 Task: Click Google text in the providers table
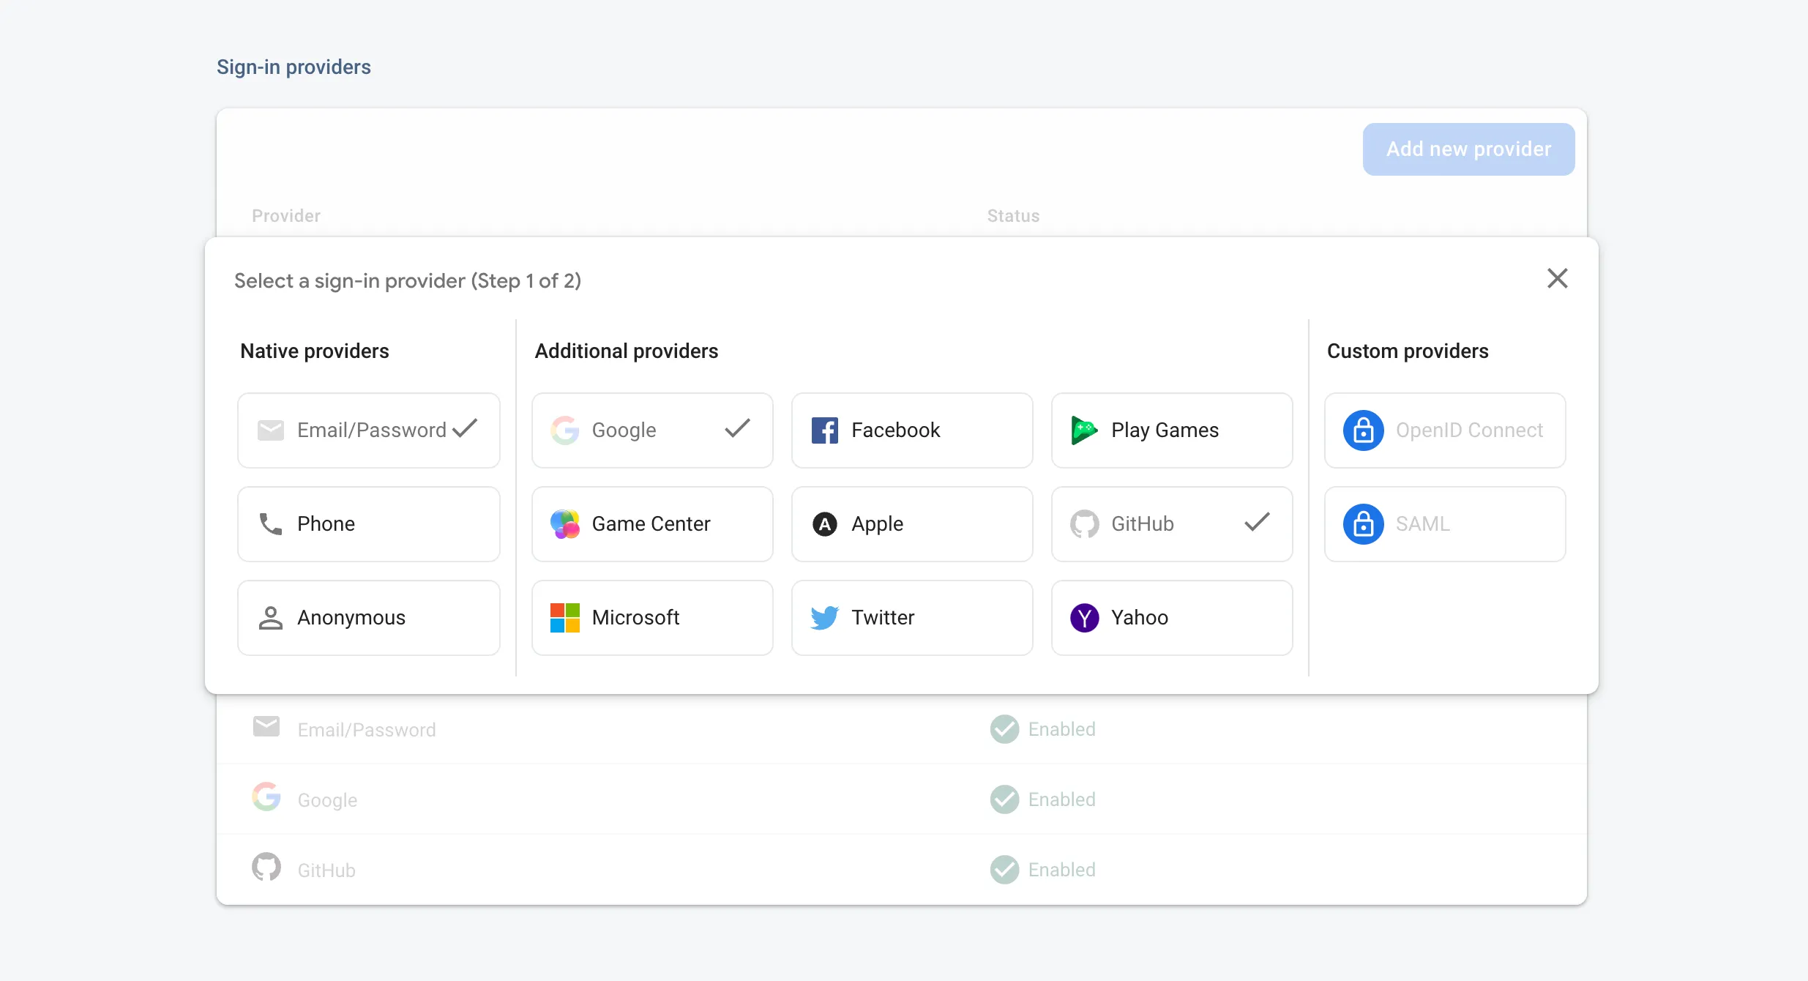(x=327, y=800)
